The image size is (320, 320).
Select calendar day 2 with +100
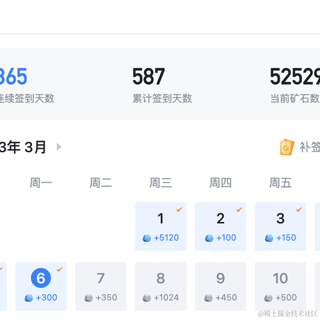(221, 227)
